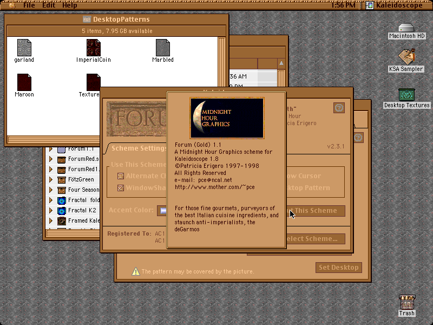This screenshot has height=325, width=433.
Task: Toggle the Alternate checkbox in Scheme Settings
Action: pos(121,176)
